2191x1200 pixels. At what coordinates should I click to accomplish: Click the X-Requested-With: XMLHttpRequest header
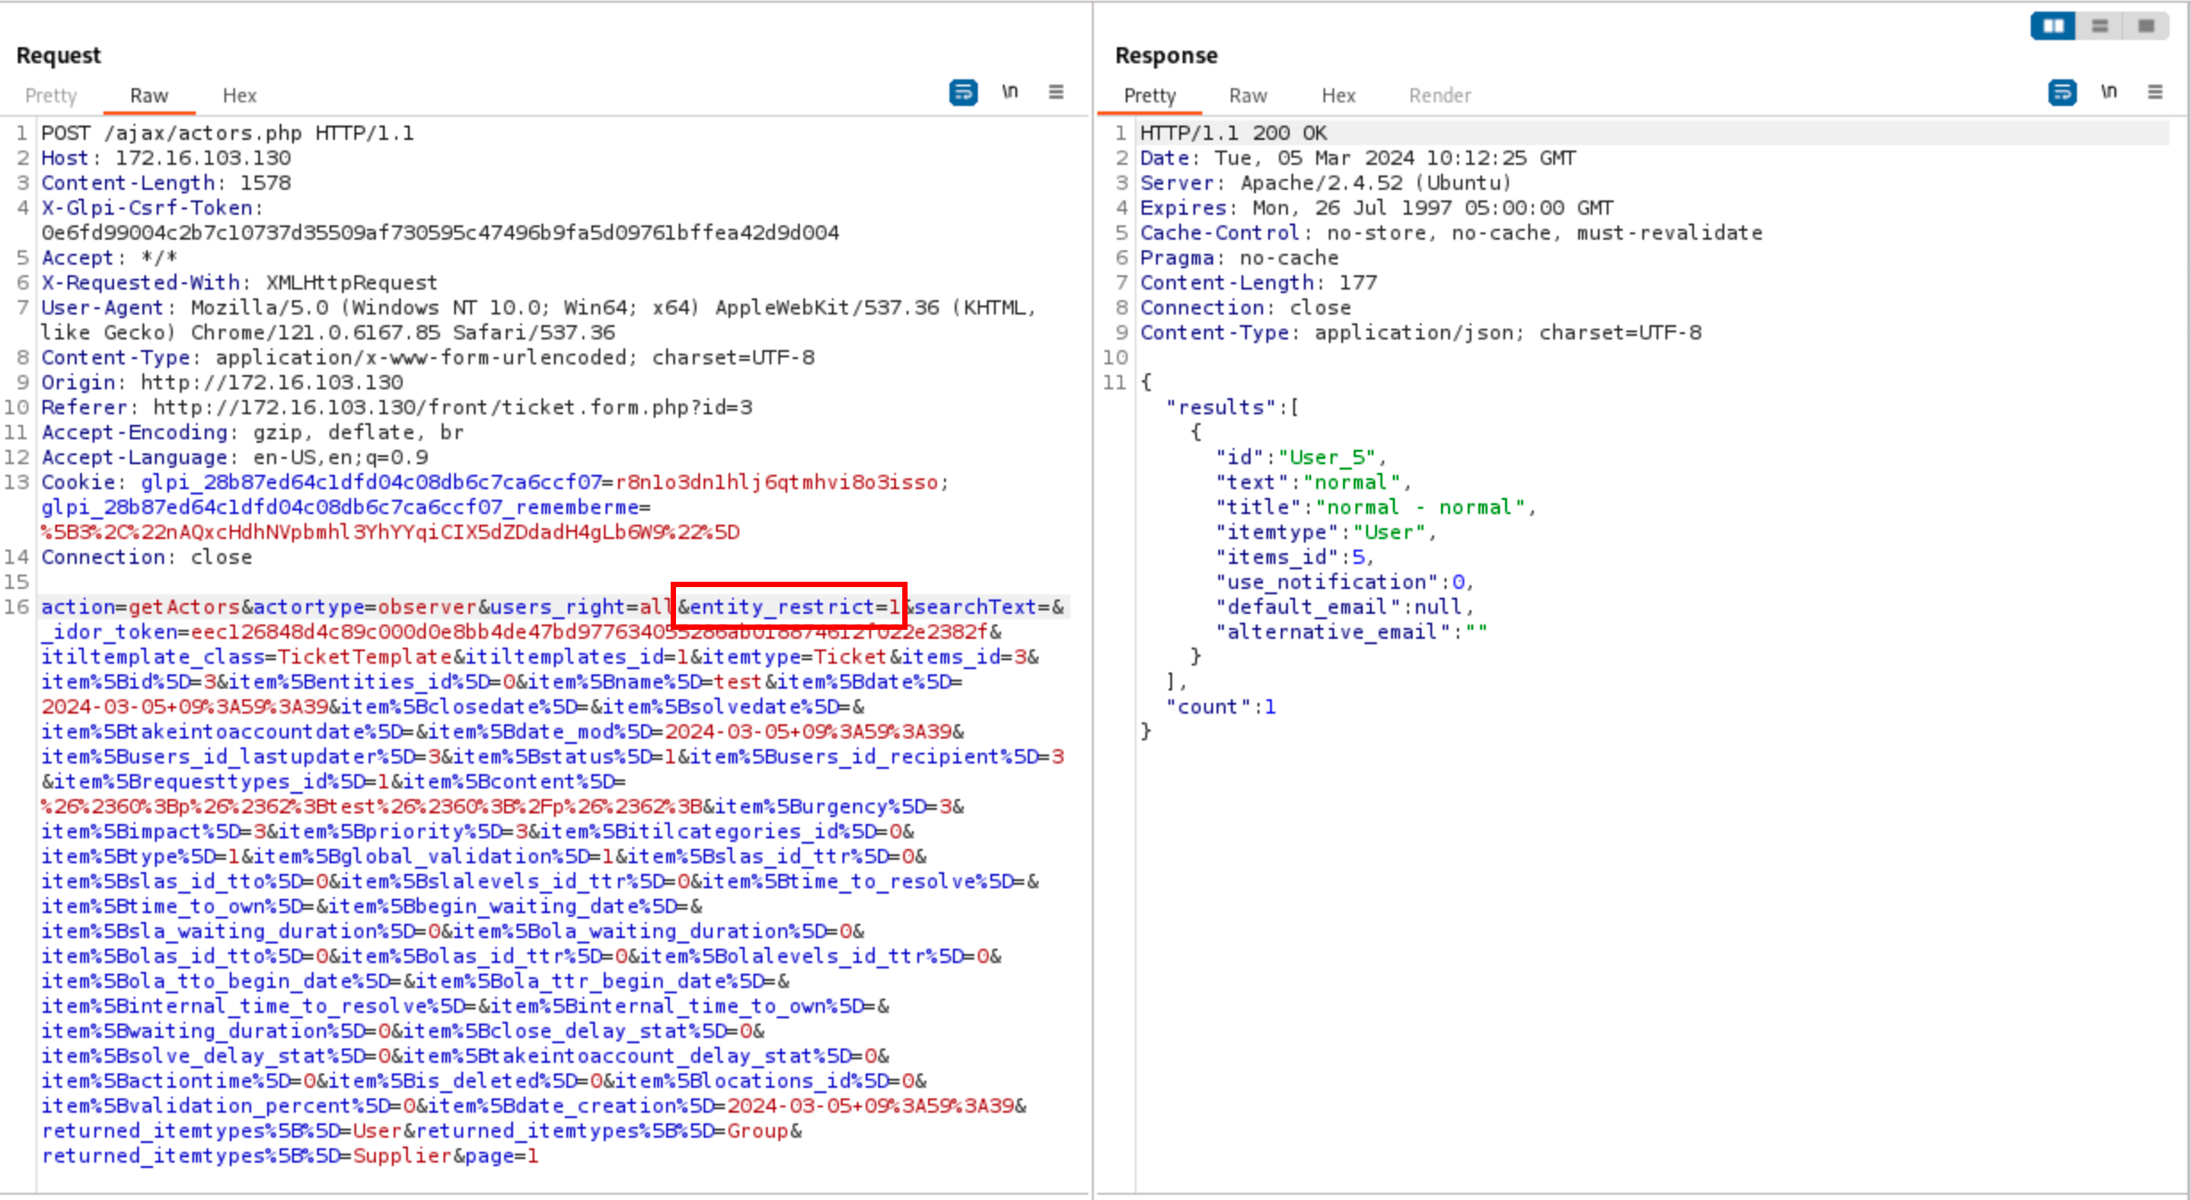(x=239, y=282)
